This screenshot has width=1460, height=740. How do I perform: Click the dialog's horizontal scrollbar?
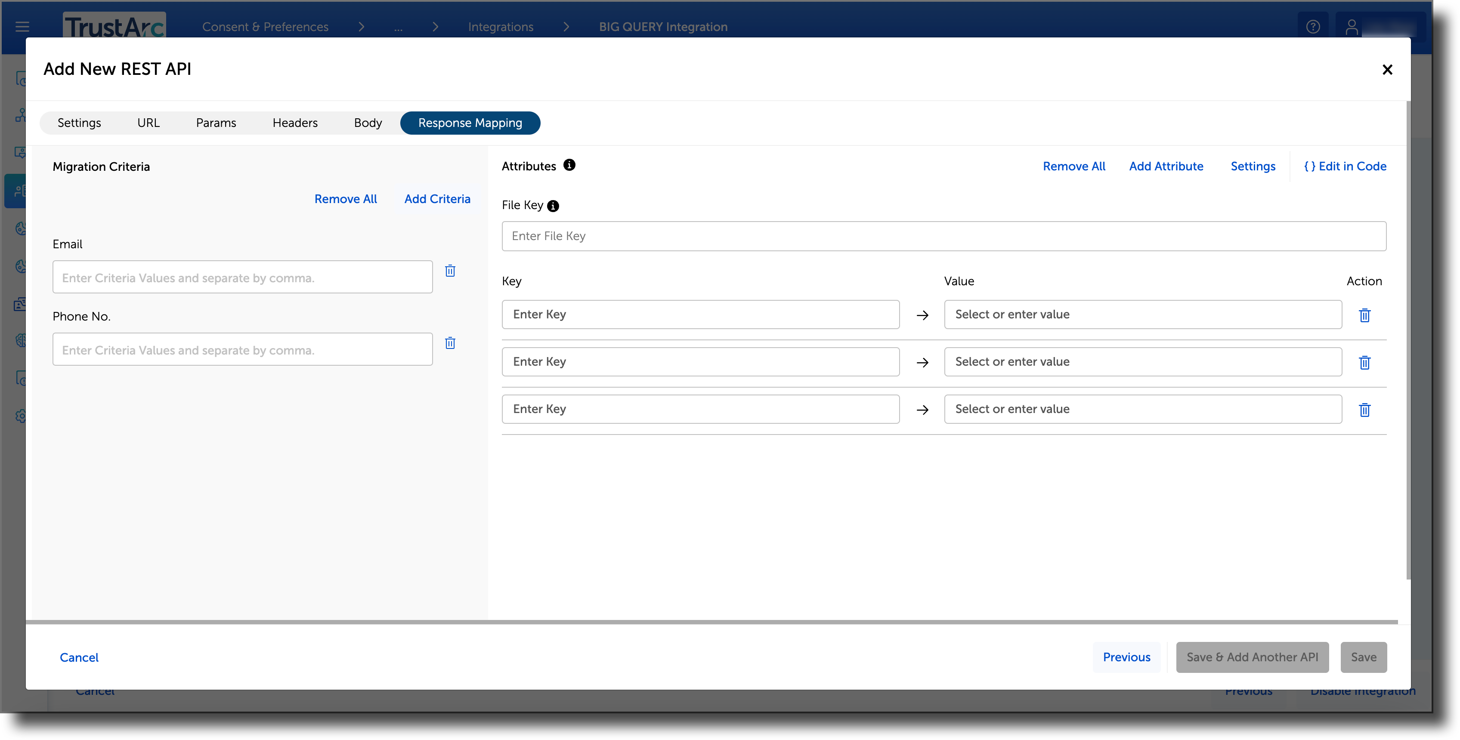coord(712,622)
